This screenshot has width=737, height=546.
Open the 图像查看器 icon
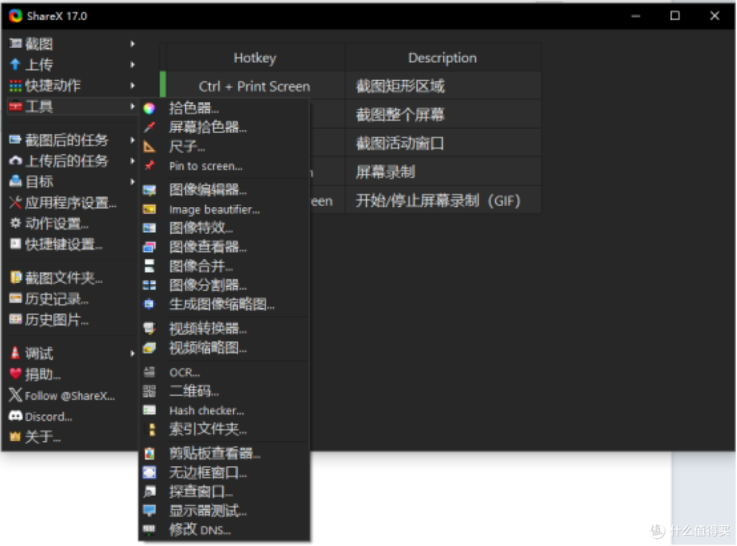[x=149, y=247]
